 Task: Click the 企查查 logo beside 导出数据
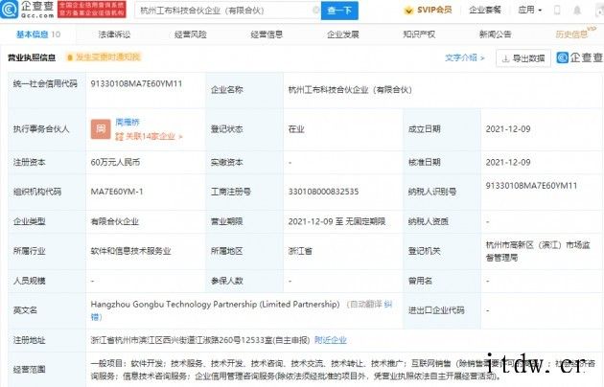pyautogui.click(x=579, y=57)
